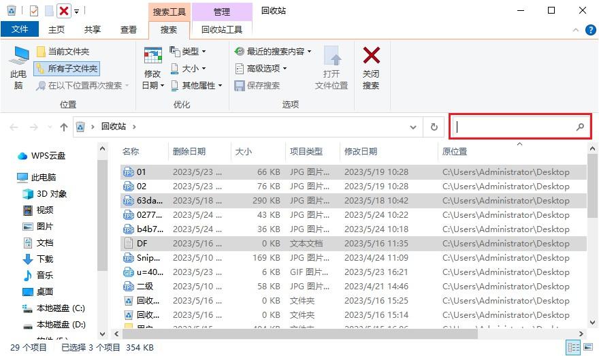Open the File tab

click(x=20, y=29)
